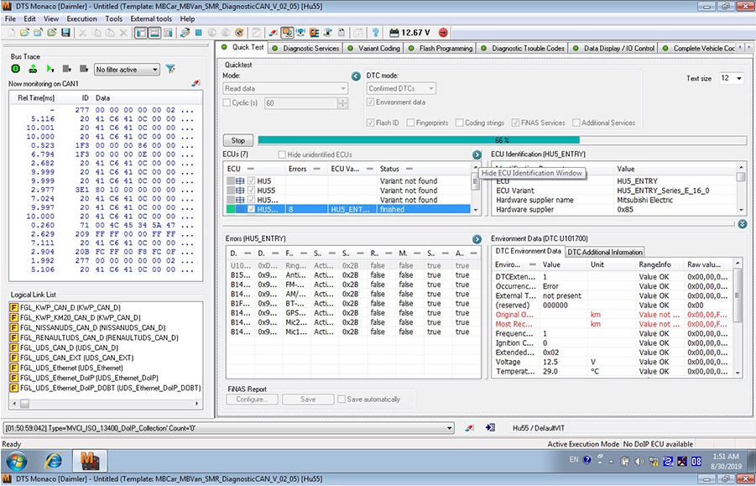Open the Mode Read data dropdown

(285, 89)
